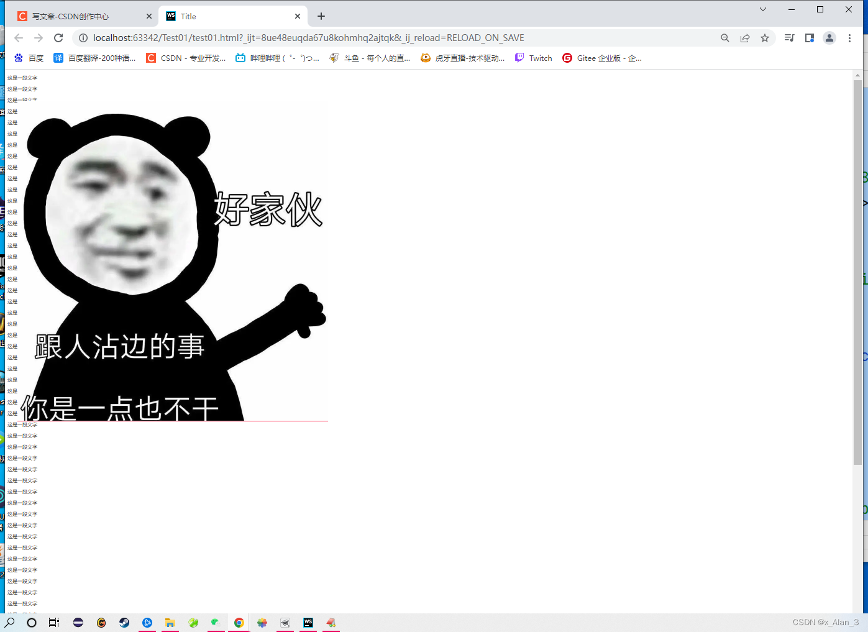The image size is (868, 632).
Task: Open Chrome's three-dot menu
Action: pyautogui.click(x=849, y=38)
